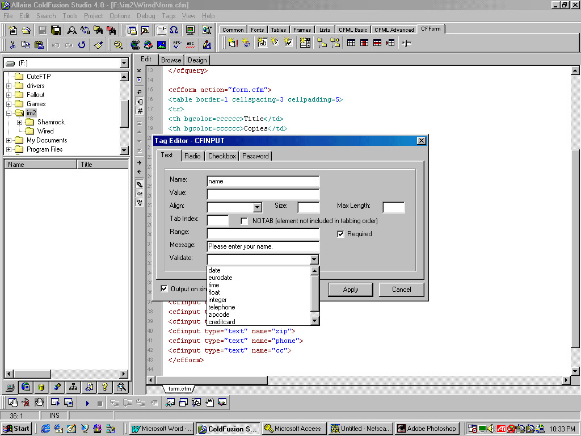The width and height of the screenshot is (581, 436).
Task: Click the Paste clipboard icon
Action: point(39,45)
